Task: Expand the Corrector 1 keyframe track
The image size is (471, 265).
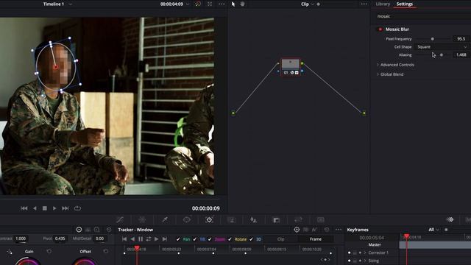Action: [365, 252]
